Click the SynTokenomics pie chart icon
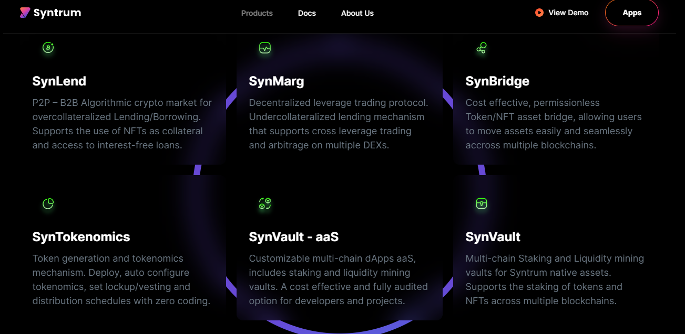Viewport: 685px width, 334px height. click(48, 203)
